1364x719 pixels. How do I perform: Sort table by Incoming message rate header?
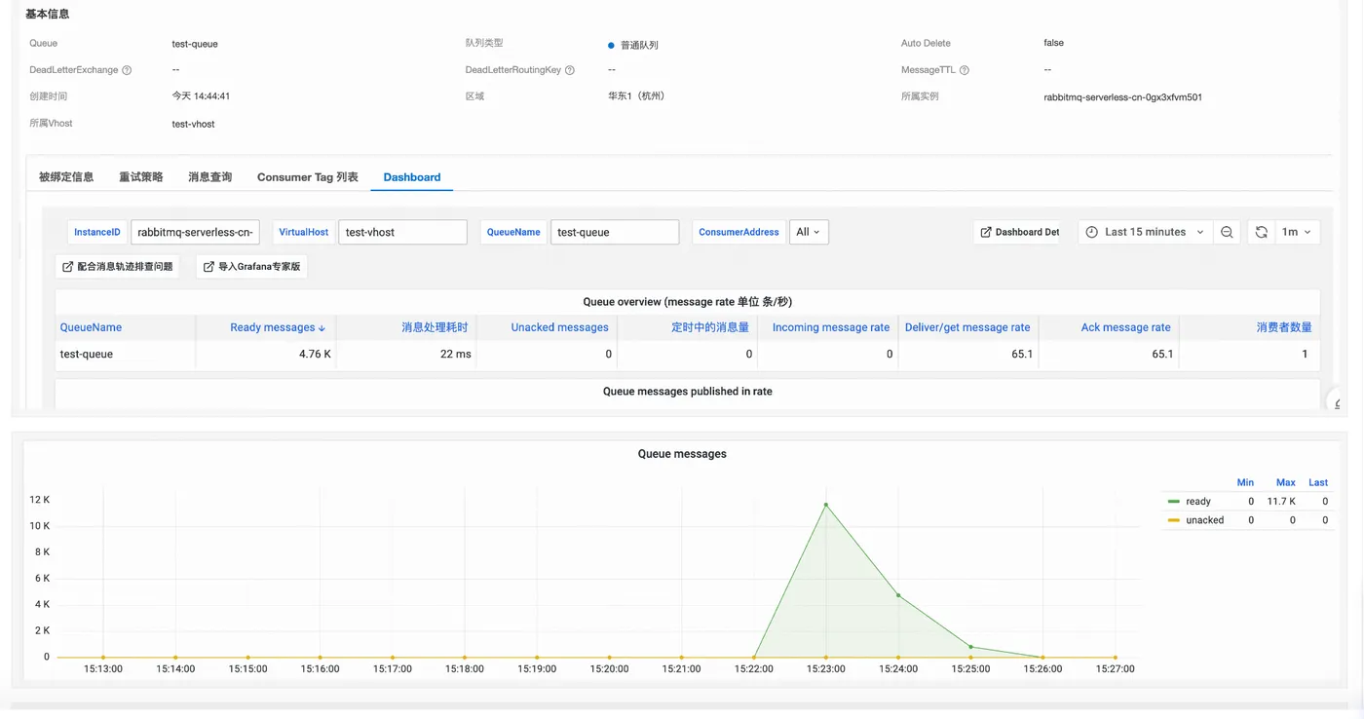click(831, 327)
